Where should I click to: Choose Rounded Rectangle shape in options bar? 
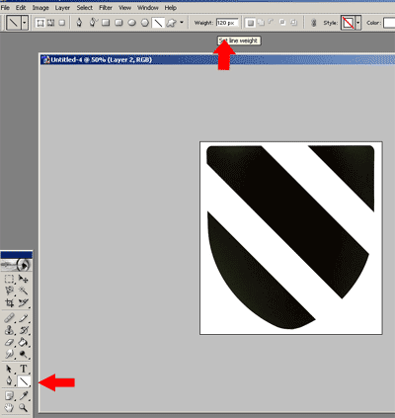coord(118,23)
